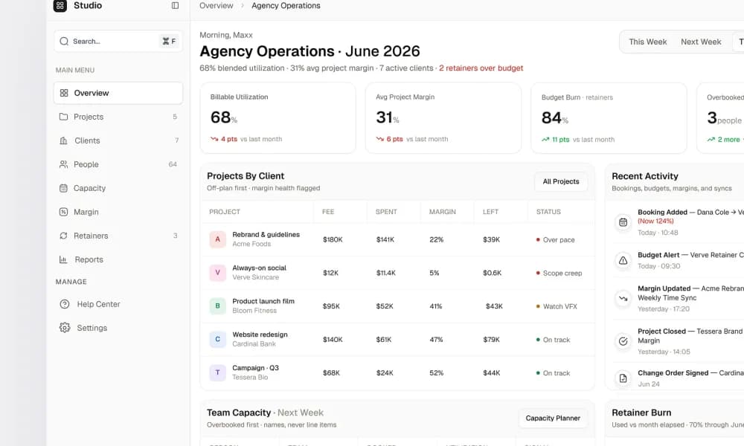
Task: Open People in the main menu
Action: pos(118,164)
